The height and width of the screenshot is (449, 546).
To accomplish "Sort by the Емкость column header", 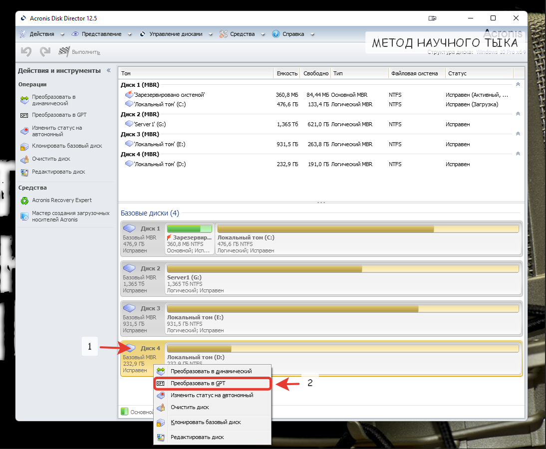I will pos(286,73).
